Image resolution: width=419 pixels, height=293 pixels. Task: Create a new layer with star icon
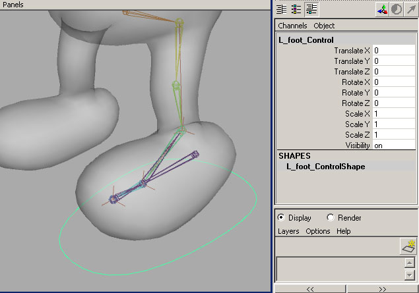tap(409, 246)
